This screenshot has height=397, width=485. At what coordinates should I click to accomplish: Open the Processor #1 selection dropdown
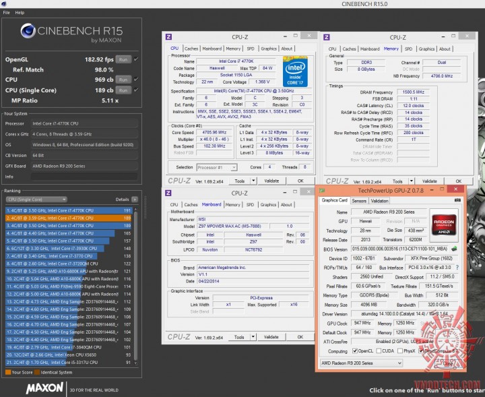coord(216,167)
